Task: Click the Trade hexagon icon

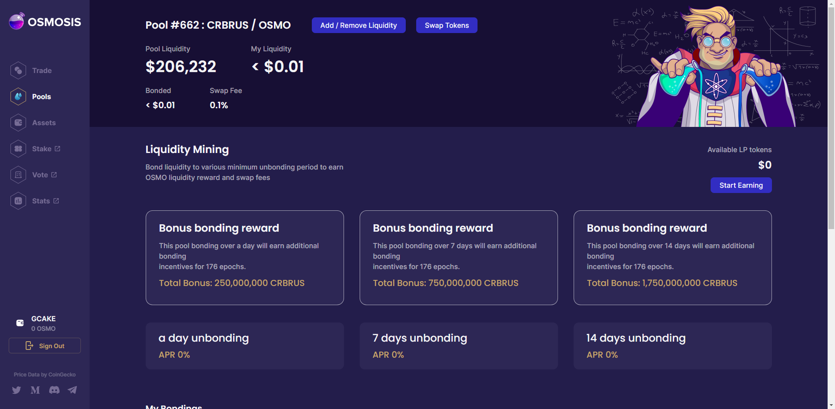Action: pyautogui.click(x=18, y=70)
